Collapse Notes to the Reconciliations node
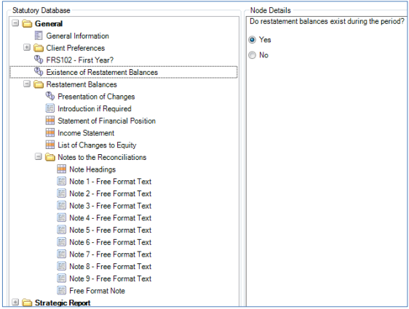Screen dimensions: 409x309 pyautogui.click(x=39, y=156)
